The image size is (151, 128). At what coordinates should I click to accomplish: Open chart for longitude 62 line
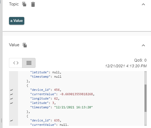click(11, 99)
